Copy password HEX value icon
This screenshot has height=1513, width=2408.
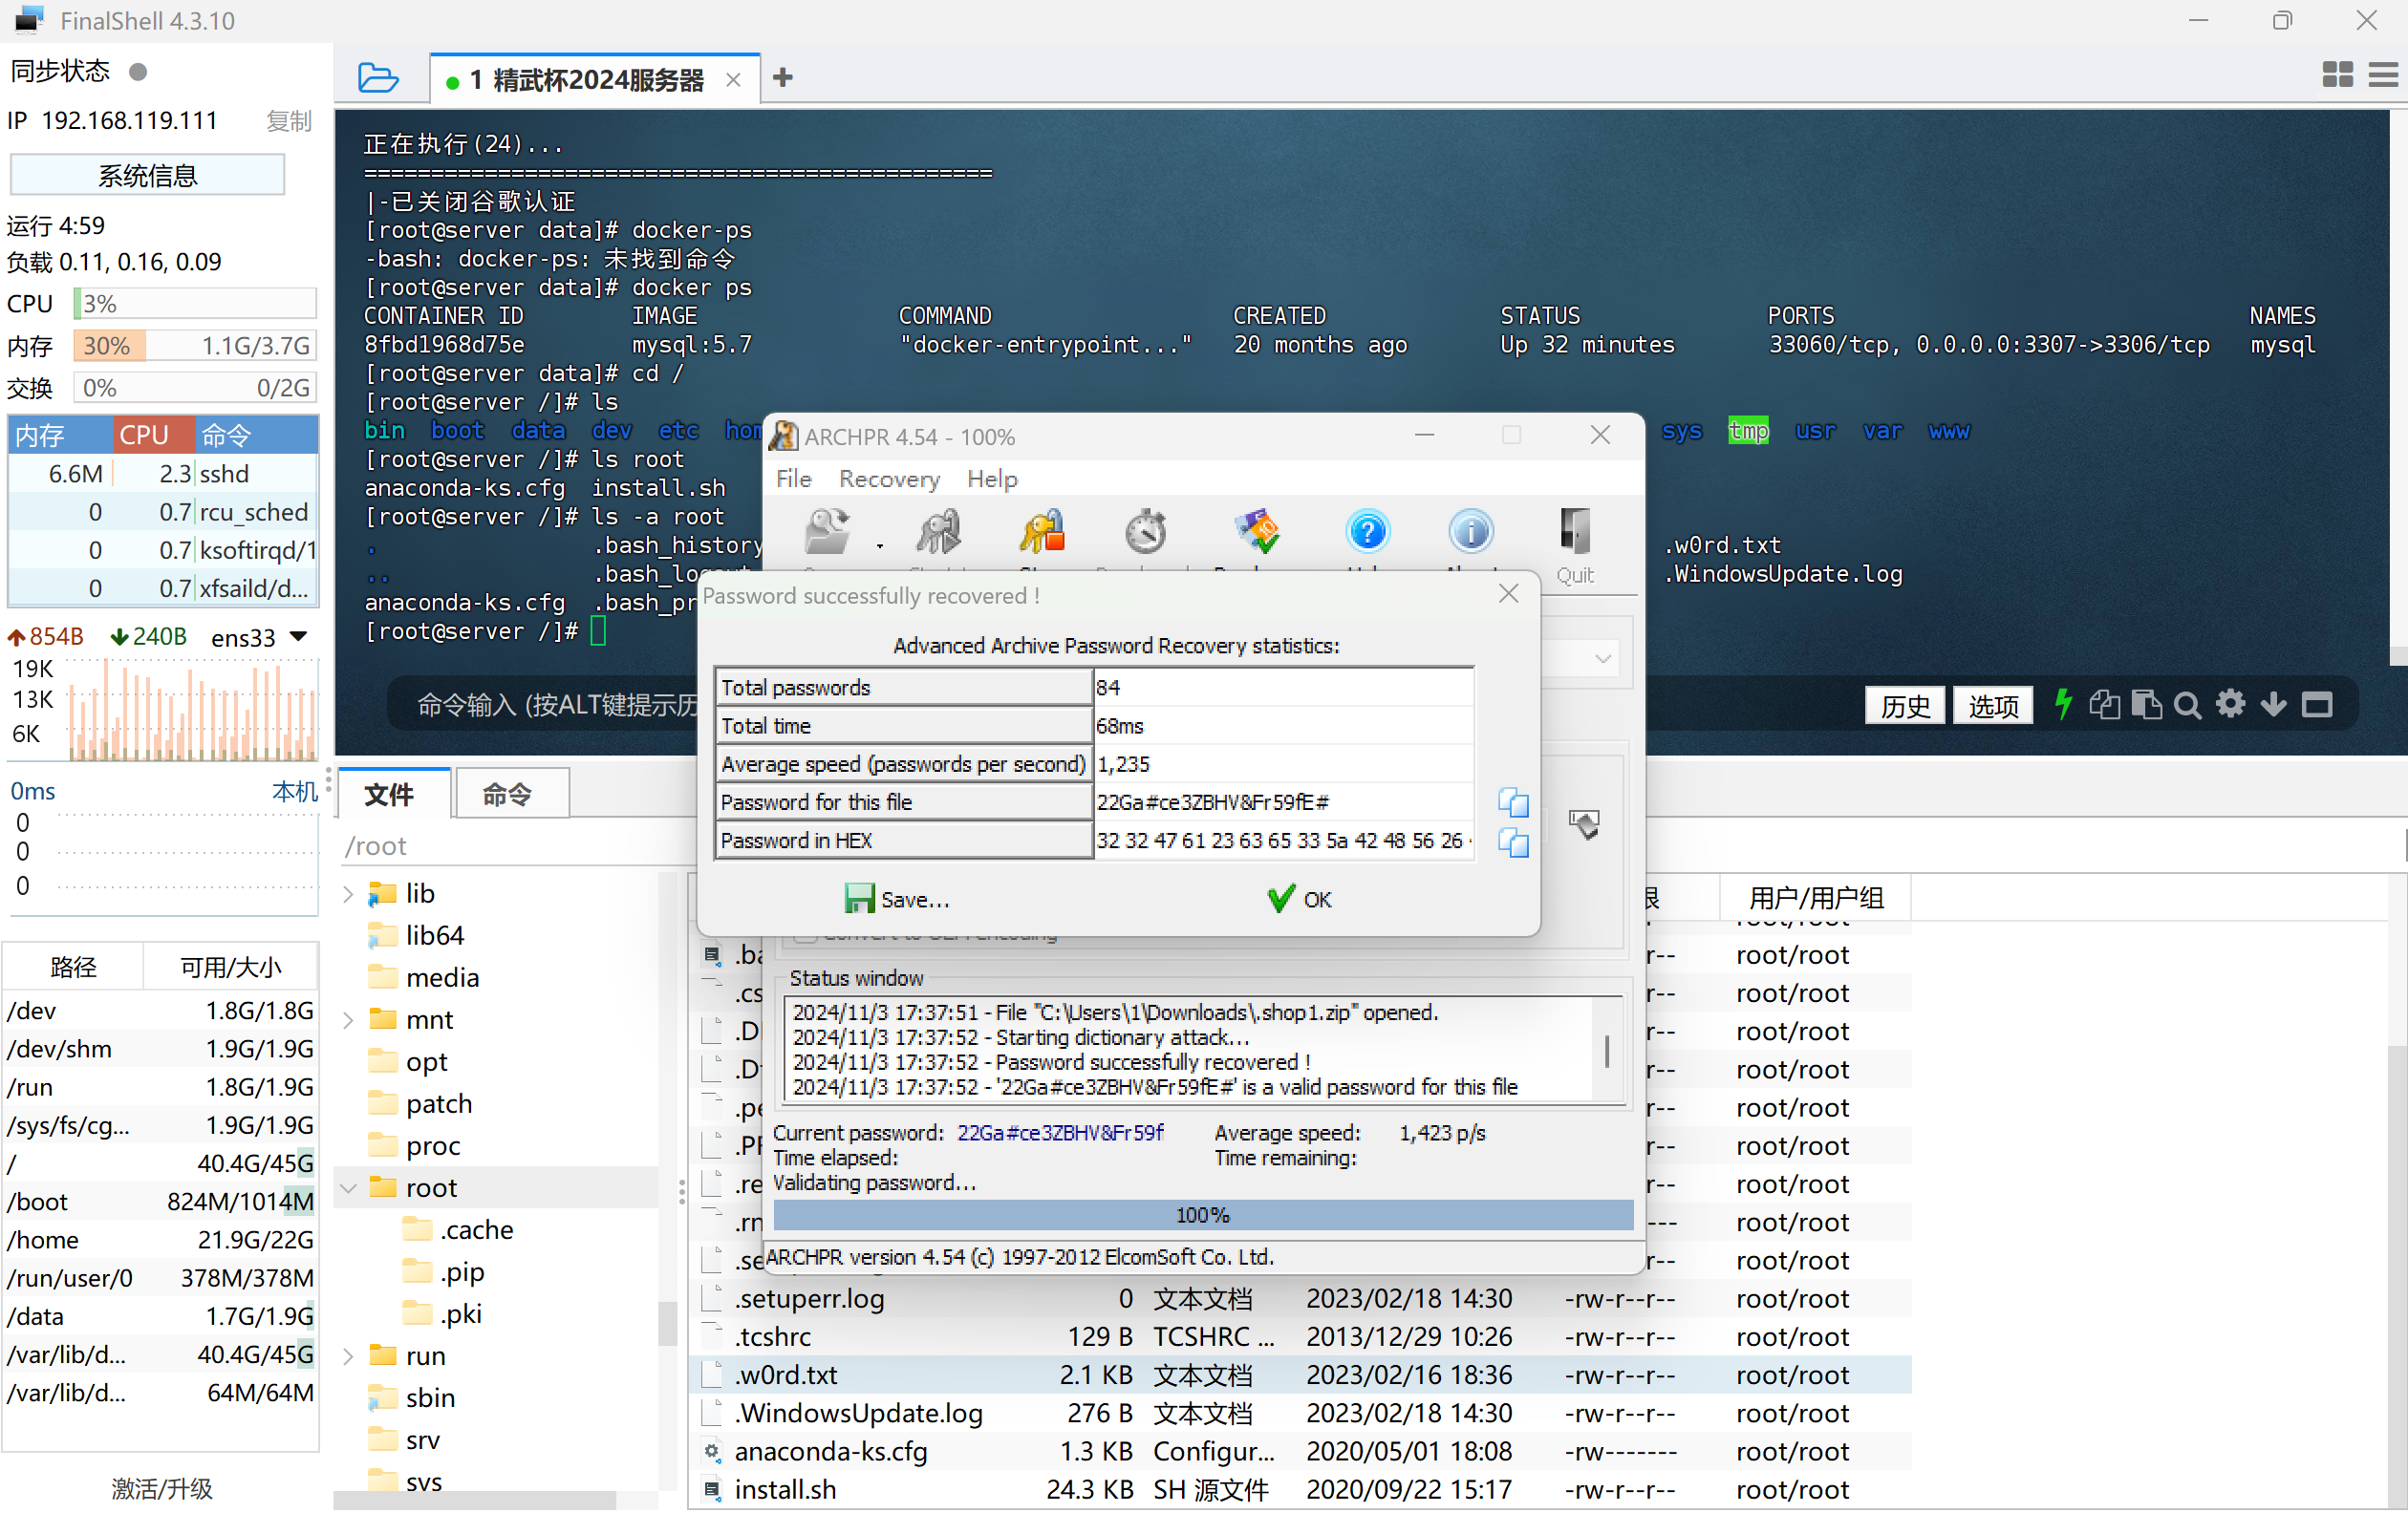tap(1513, 842)
